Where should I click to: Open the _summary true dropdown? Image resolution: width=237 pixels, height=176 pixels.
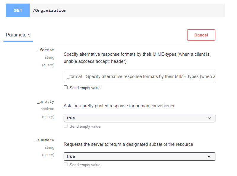pyautogui.click(x=139, y=156)
